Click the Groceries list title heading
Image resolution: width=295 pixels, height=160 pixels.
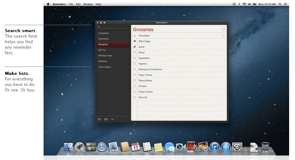143,29
